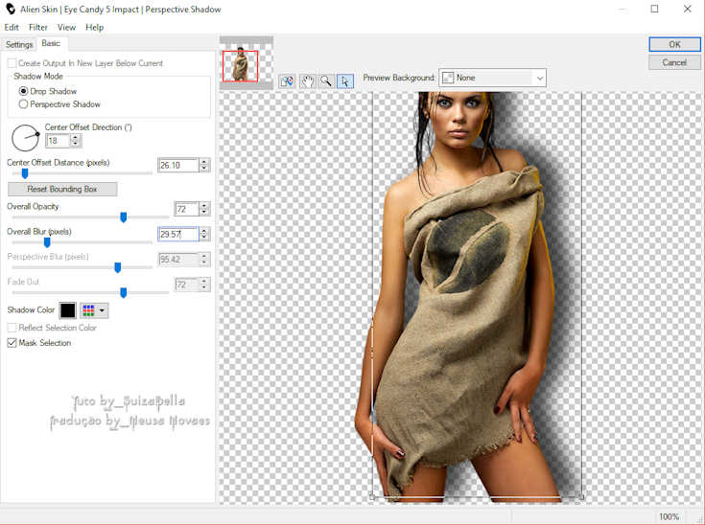The width and height of the screenshot is (705, 525).
Task: Click Center Offset Direction stepper arrows
Action: click(x=76, y=141)
